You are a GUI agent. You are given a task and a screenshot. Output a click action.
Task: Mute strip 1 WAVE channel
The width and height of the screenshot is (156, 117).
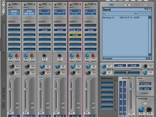[x=17, y=104]
